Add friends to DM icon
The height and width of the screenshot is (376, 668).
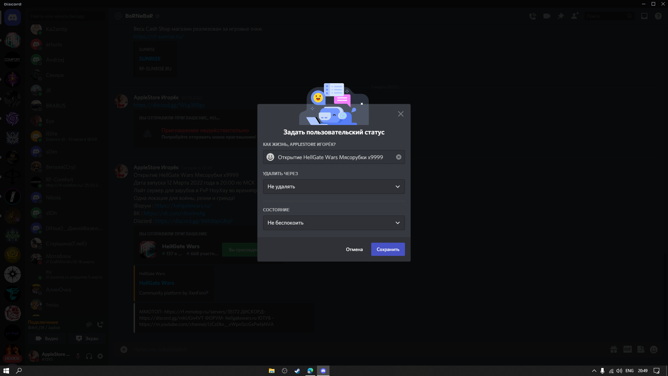pos(575,16)
